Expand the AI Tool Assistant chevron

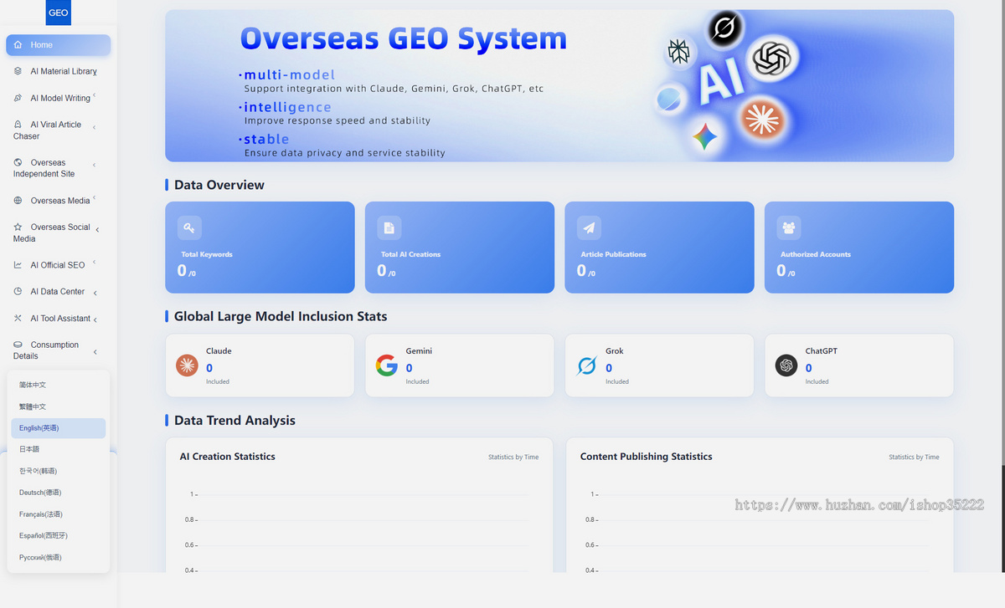[96, 319]
